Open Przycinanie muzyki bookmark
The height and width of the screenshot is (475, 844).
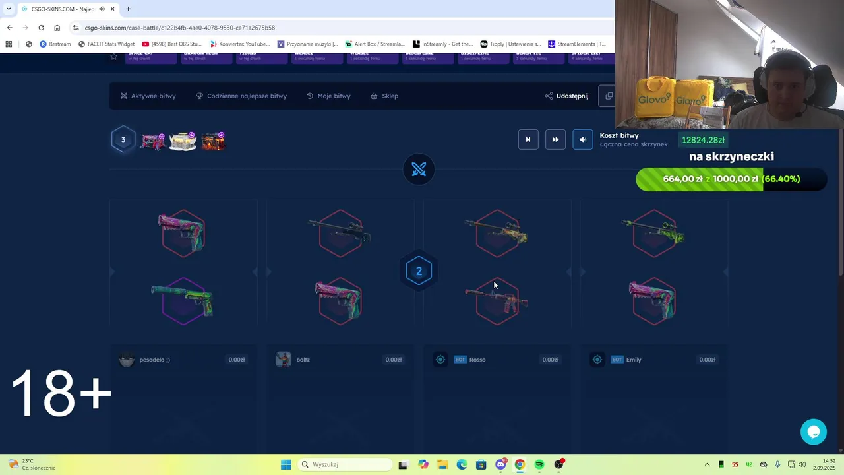307,44
